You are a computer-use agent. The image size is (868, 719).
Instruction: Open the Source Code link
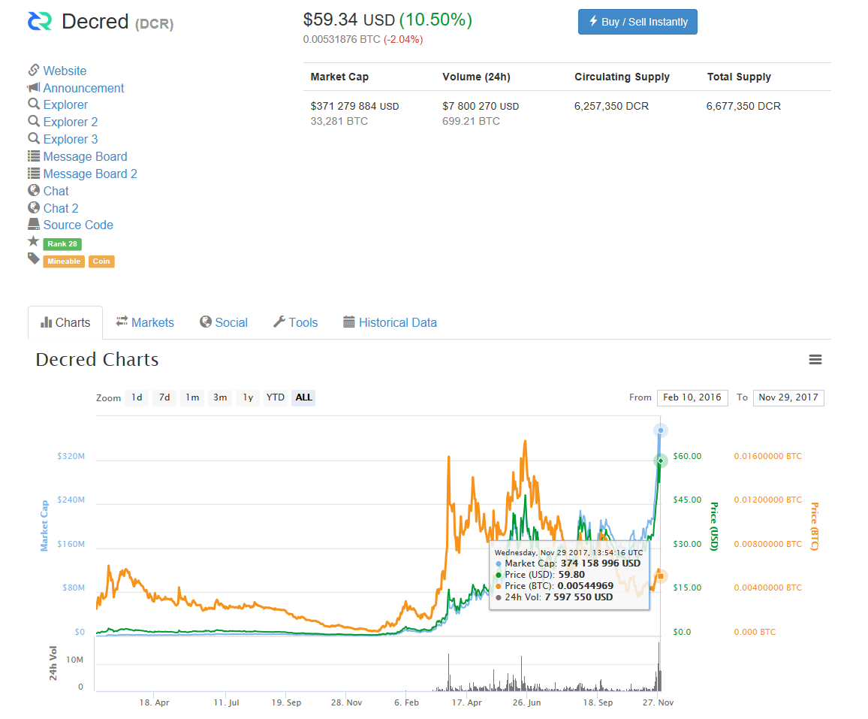[x=78, y=225]
